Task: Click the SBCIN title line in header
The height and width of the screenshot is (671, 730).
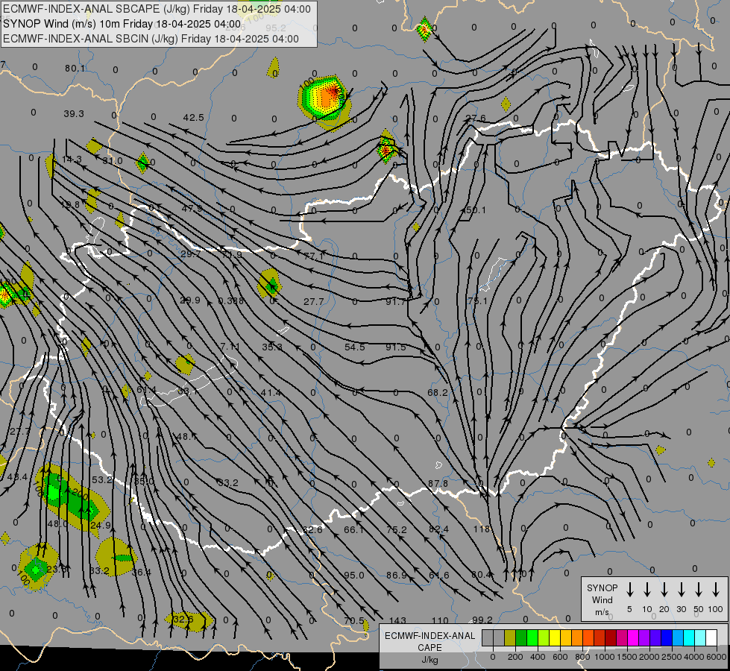Action: (x=151, y=39)
